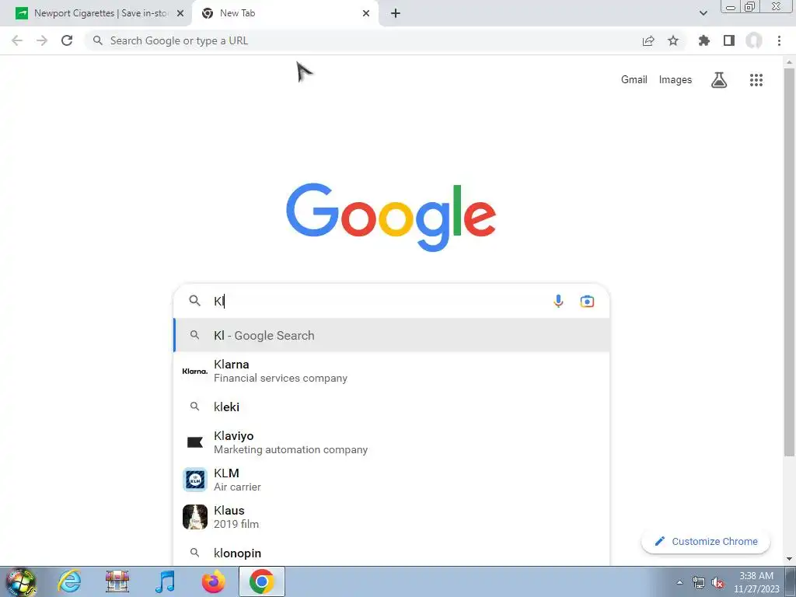Select the New Tab tab
This screenshot has width=796, height=597.
click(285, 13)
